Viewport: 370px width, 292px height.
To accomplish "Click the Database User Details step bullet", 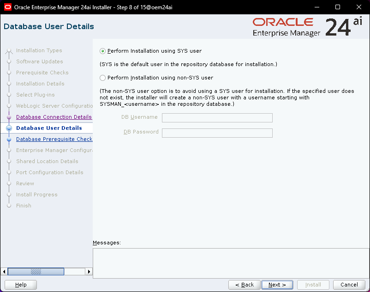I will click(x=9, y=128).
